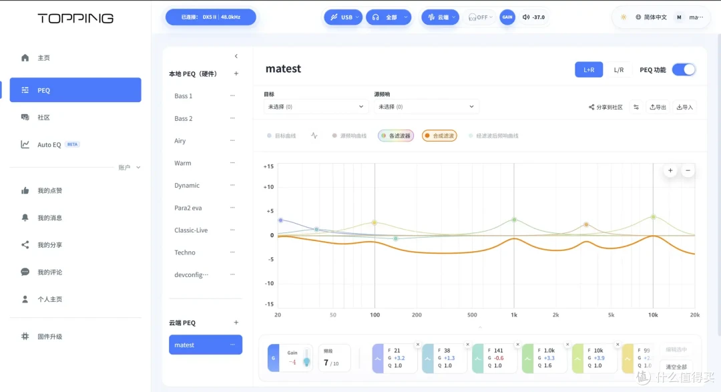This screenshot has height=392, width=721.
Task: Click the 固件升级 chip icon
Action: pos(25,337)
